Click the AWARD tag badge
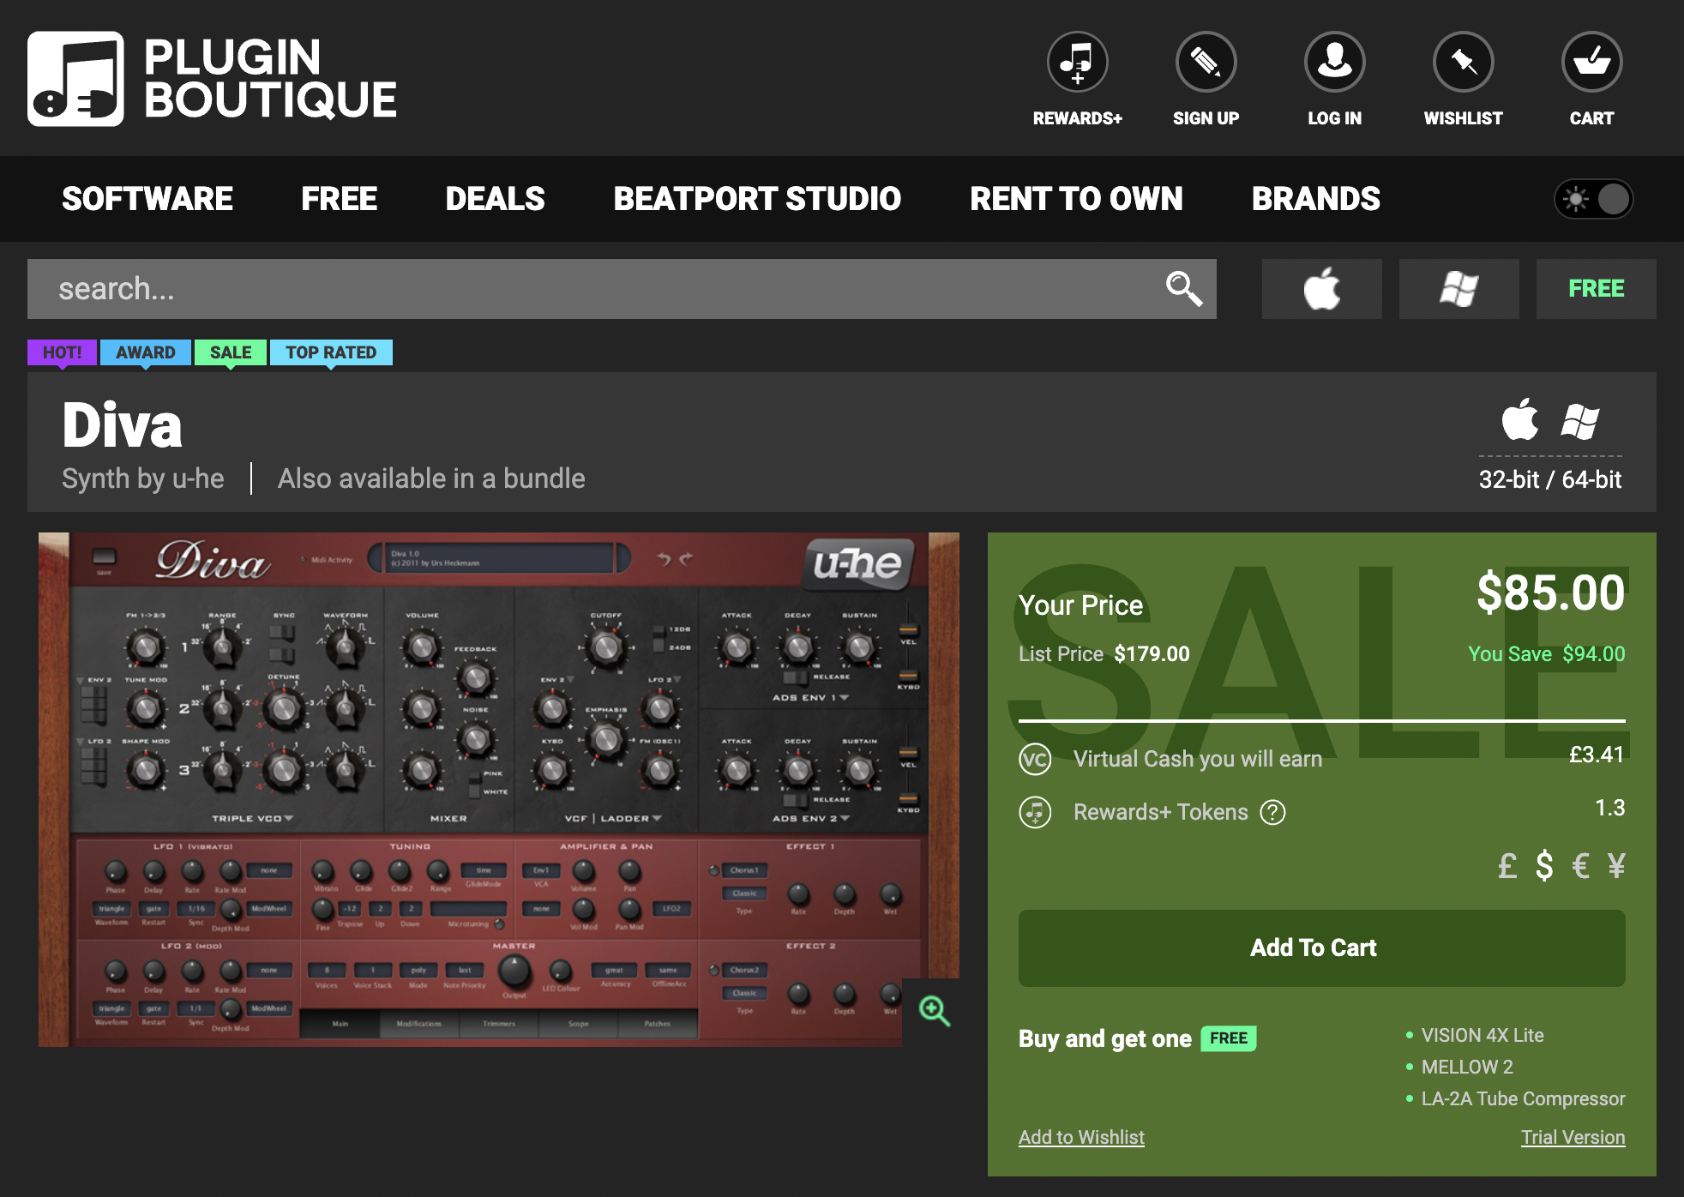 [146, 352]
